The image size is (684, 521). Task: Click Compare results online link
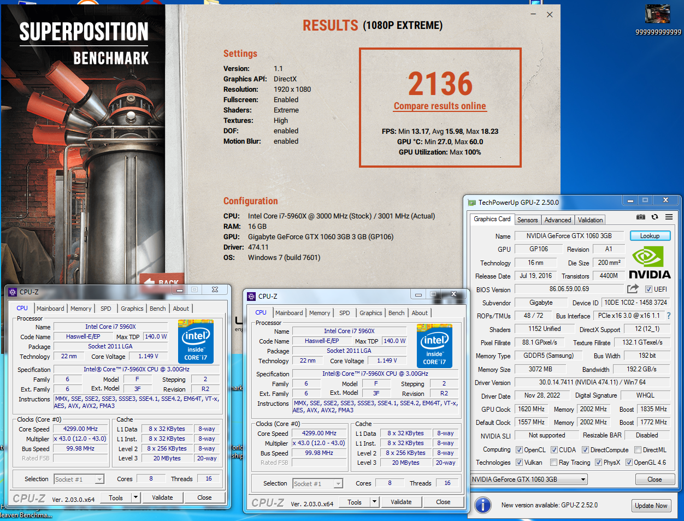[440, 106]
